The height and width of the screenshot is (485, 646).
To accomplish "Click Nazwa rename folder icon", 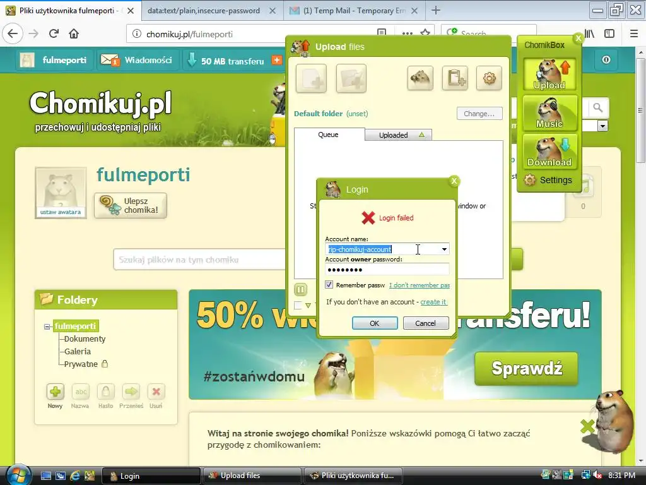I will tap(81, 392).
